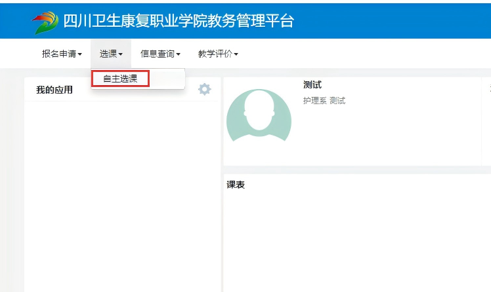Viewport: 491px width, 292px height.
Task: Click the empty 课表 timetable area
Action: coord(354,242)
